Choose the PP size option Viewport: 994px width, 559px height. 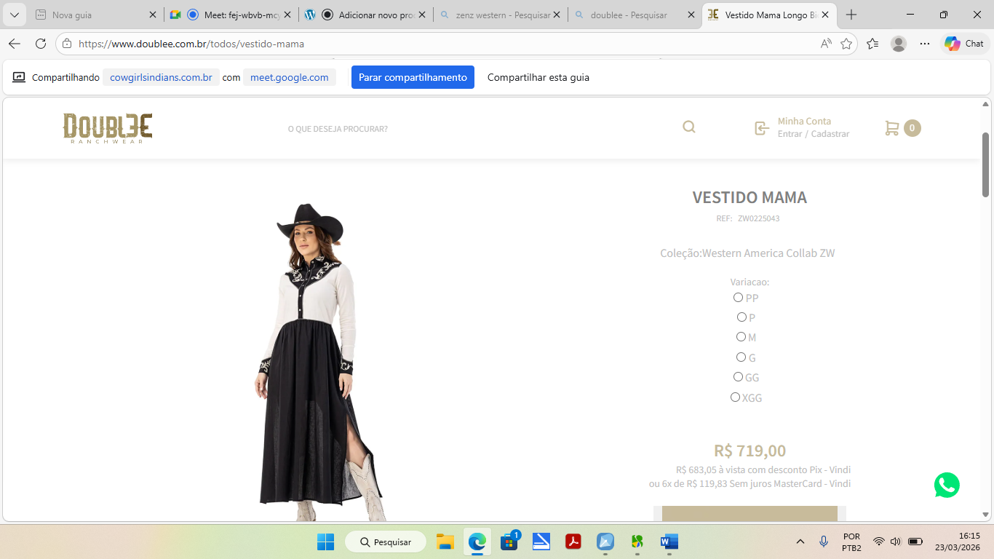[x=737, y=297]
